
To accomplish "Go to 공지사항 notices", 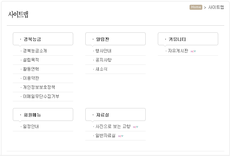I will point(104,60).
